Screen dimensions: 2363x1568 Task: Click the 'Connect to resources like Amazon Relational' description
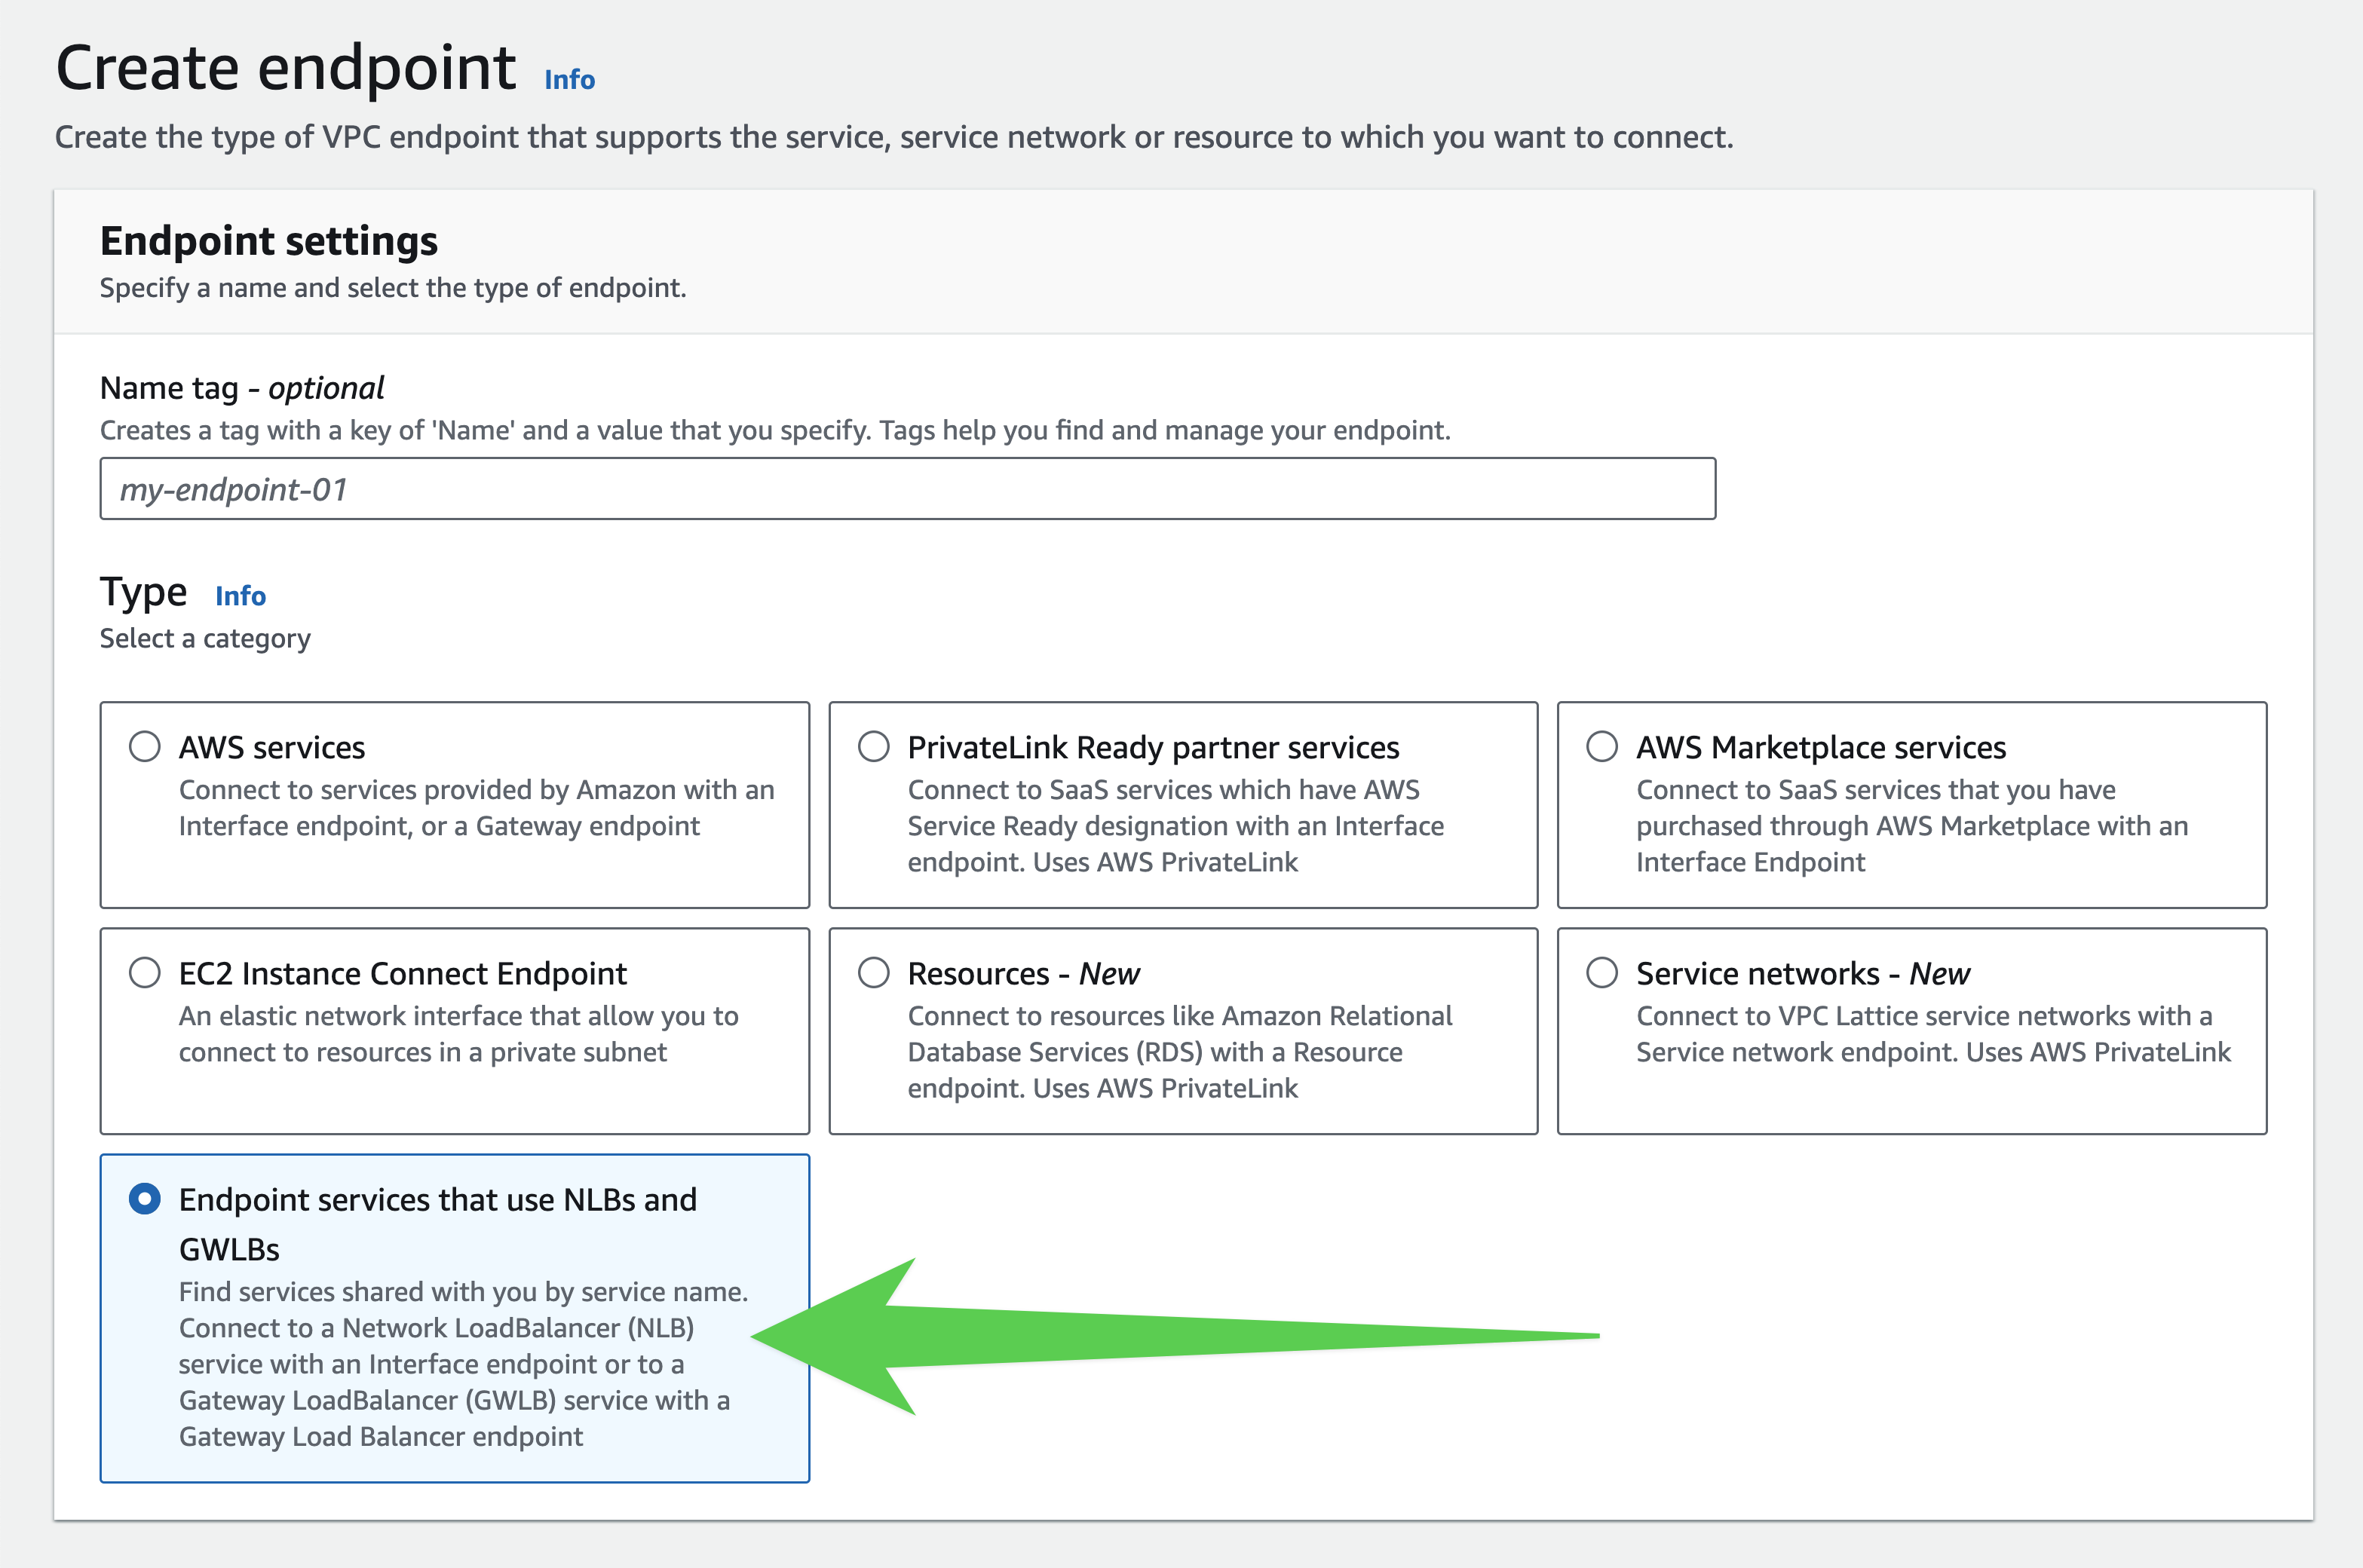[1180, 1052]
